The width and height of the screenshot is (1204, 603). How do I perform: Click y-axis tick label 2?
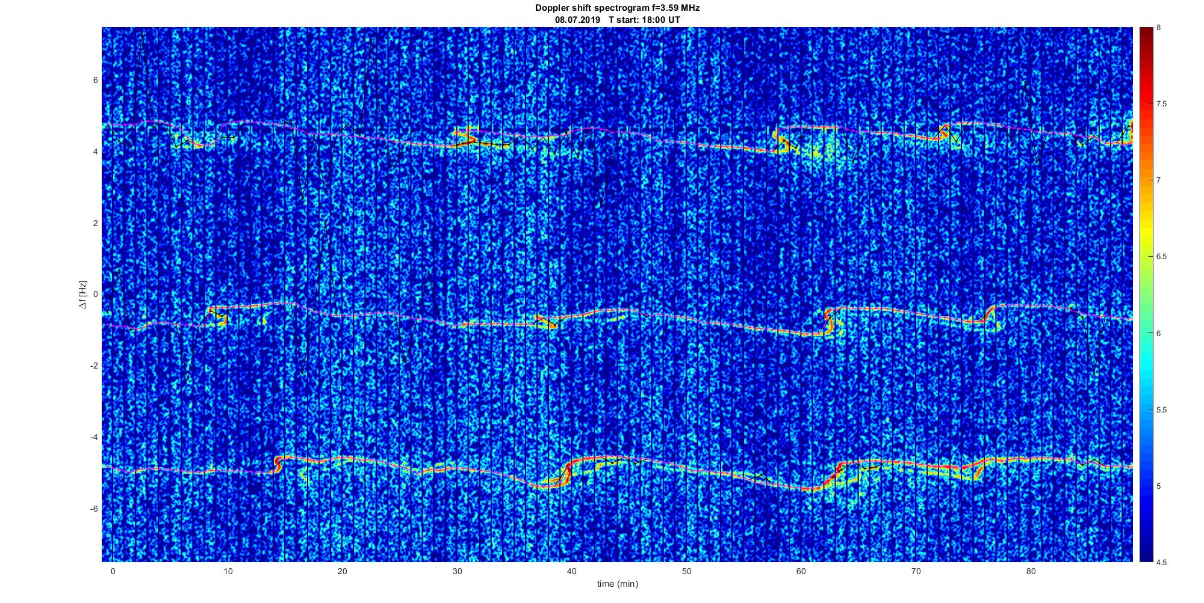point(95,223)
